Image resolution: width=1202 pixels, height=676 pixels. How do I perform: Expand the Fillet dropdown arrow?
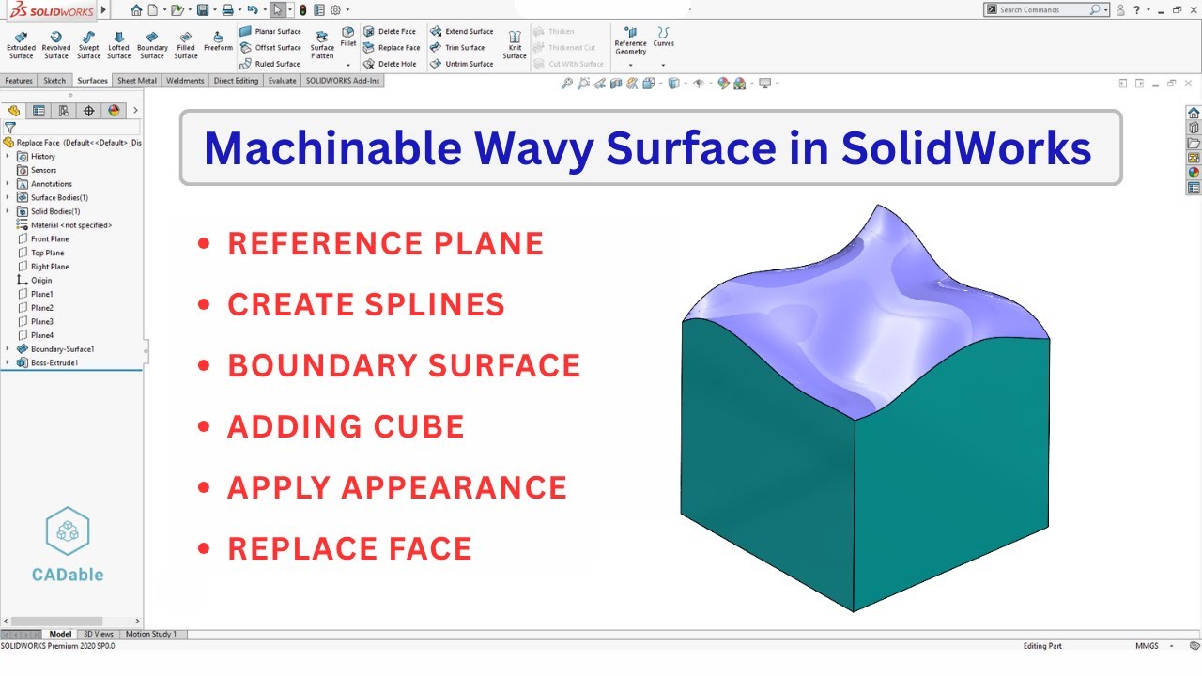348,65
